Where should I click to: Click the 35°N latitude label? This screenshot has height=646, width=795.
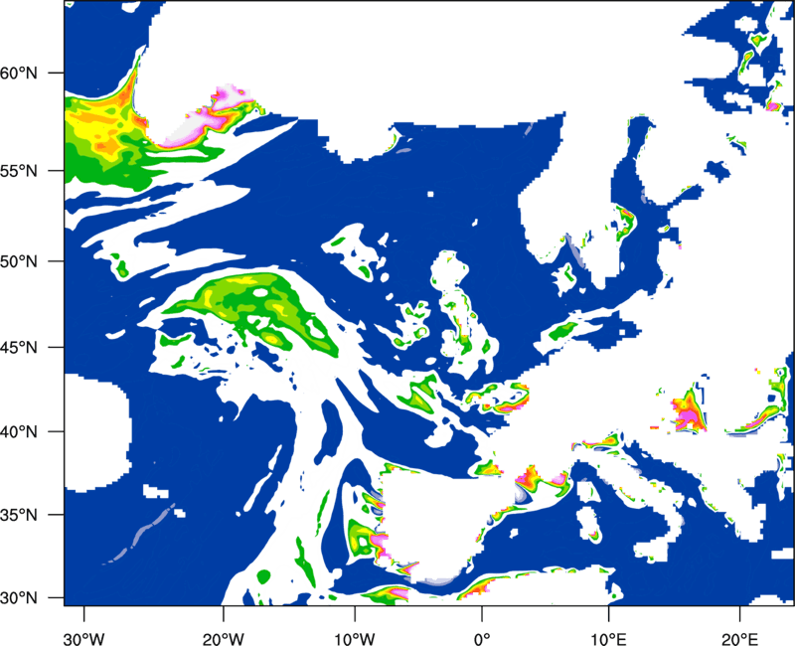pos(19,515)
